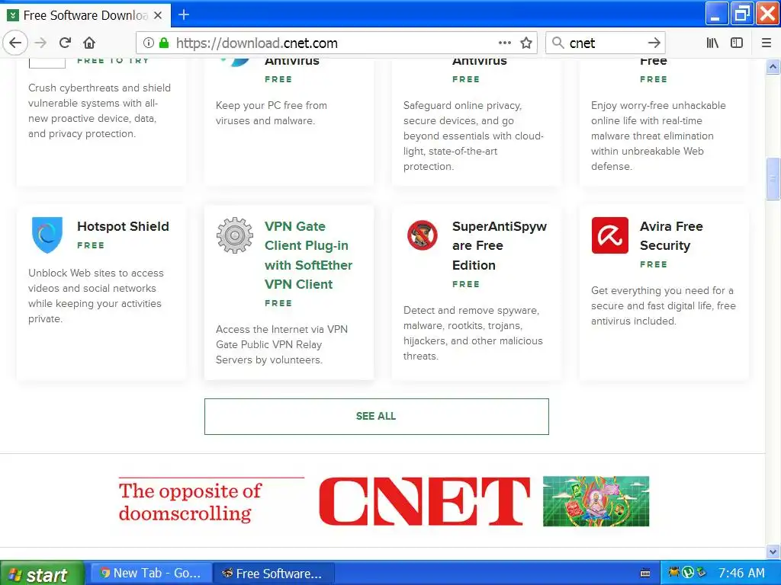Open the browser home page

[89, 43]
